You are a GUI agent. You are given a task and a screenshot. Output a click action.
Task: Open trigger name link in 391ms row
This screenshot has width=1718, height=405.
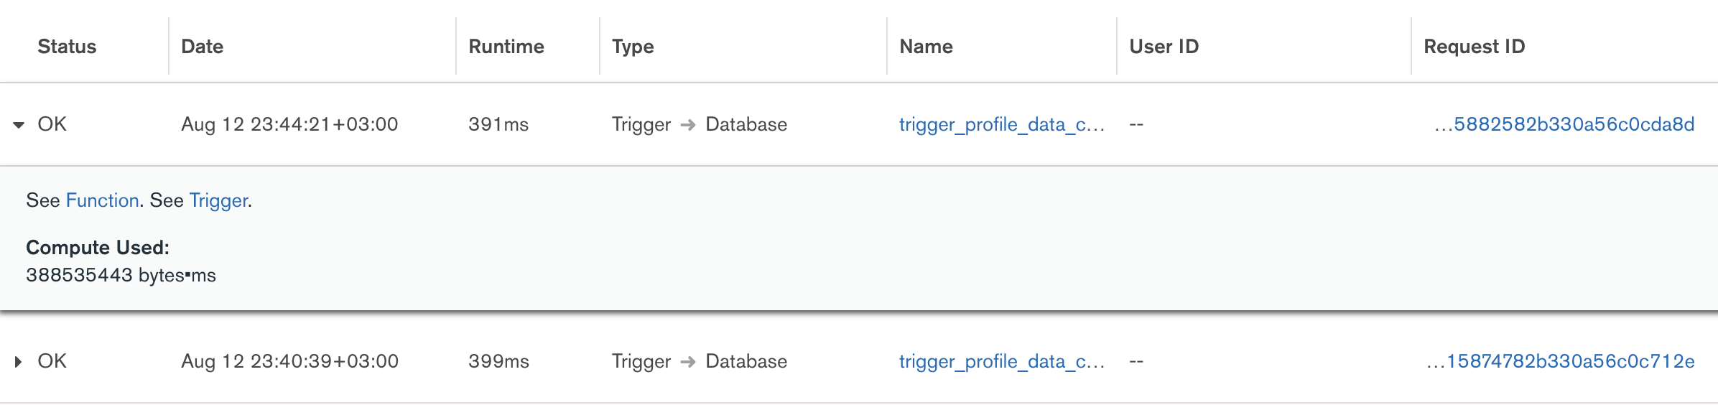1001,125
